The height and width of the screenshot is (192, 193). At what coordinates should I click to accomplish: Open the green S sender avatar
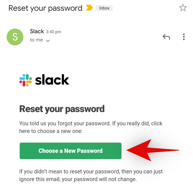coord(15,37)
